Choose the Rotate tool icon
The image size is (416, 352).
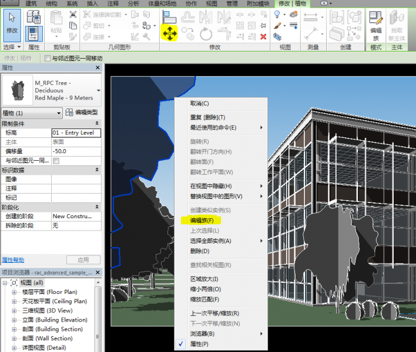(206, 34)
